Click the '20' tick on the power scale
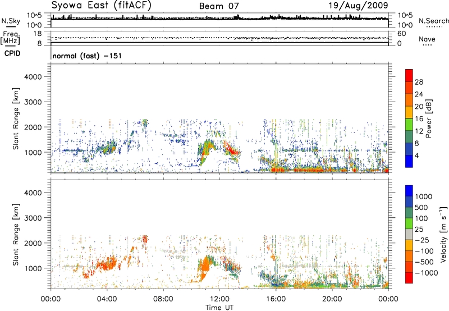The width and height of the screenshot is (449, 311). coord(419,107)
